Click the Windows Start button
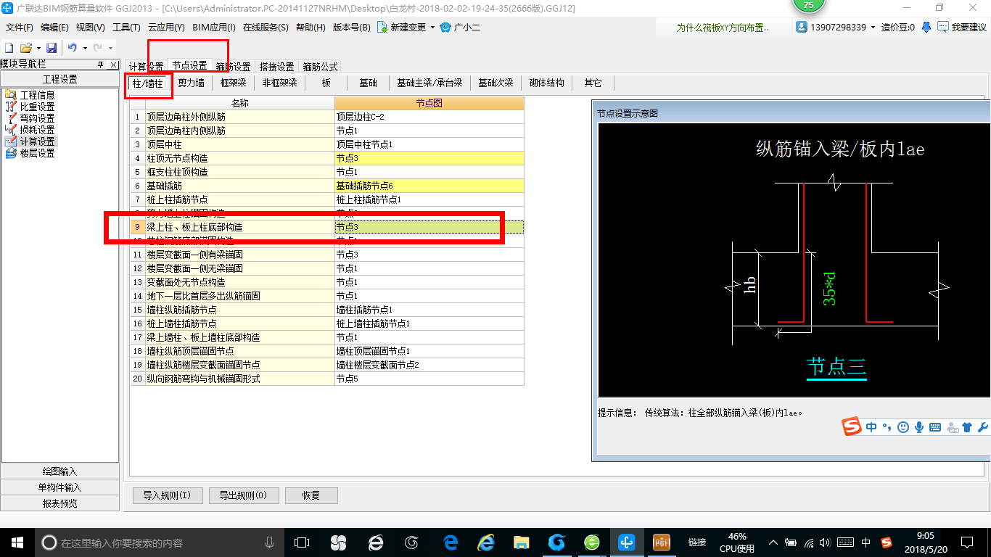The image size is (991, 557). point(17,542)
